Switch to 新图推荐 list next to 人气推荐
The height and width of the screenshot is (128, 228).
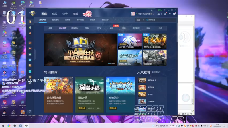[156, 72]
